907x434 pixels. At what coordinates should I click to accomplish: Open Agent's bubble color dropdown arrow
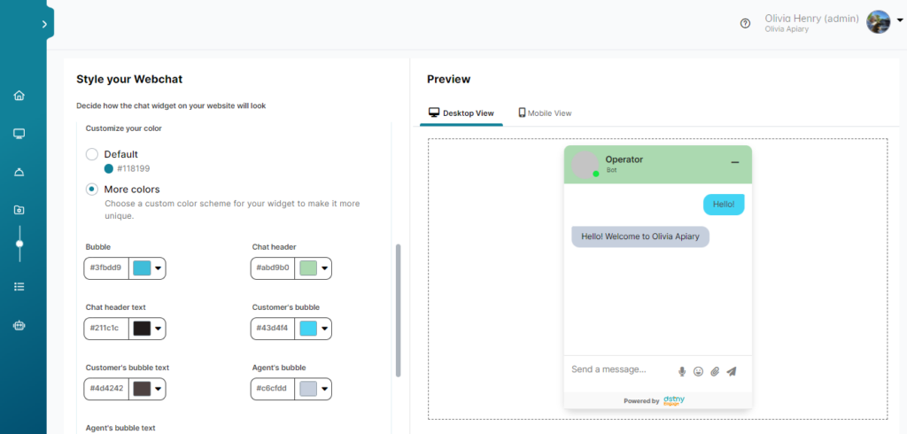324,389
